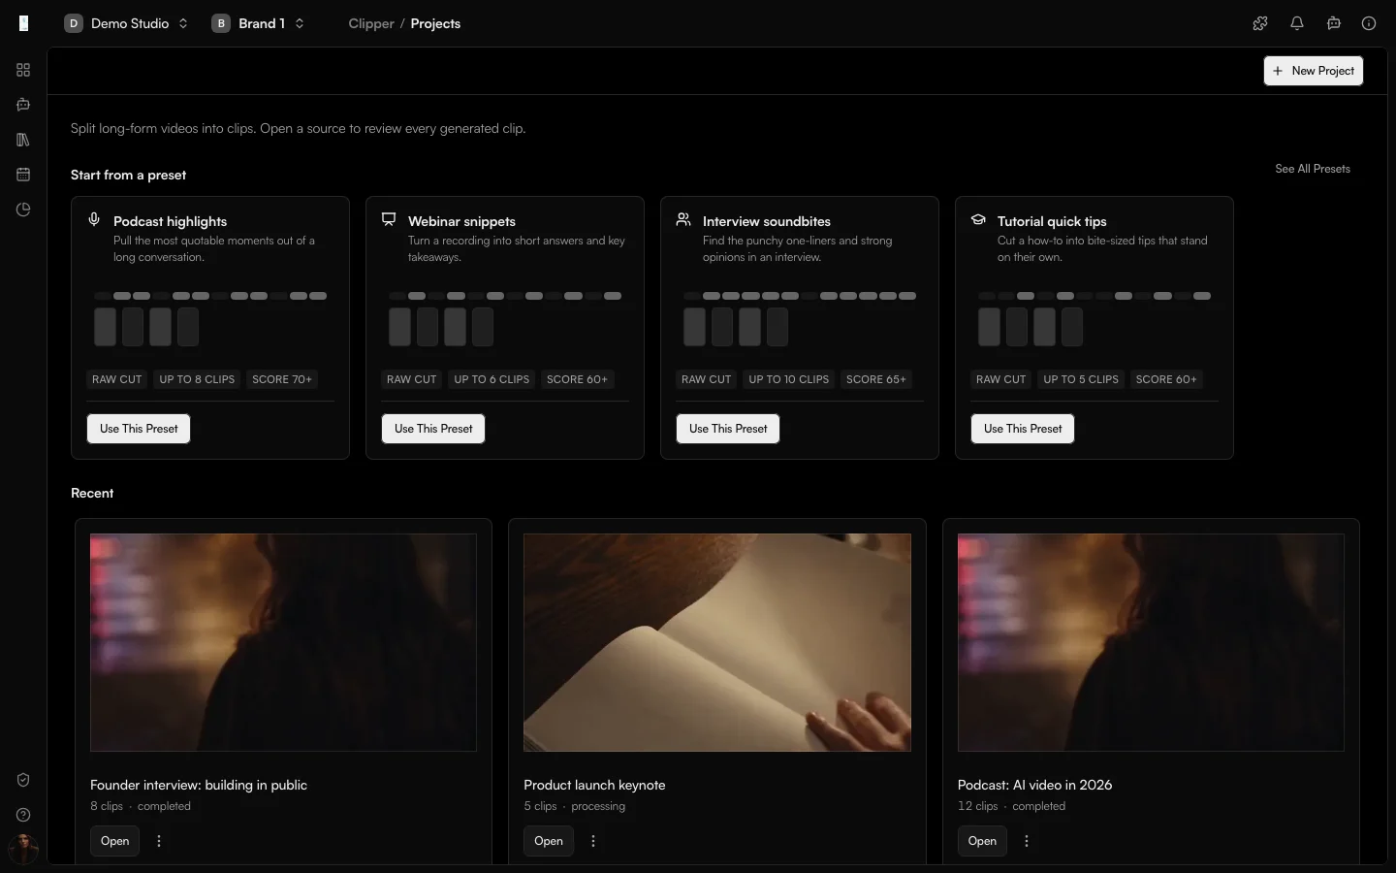The height and width of the screenshot is (873, 1396).
Task: Go to Clipper in the breadcrumb
Action: pyautogui.click(x=371, y=23)
